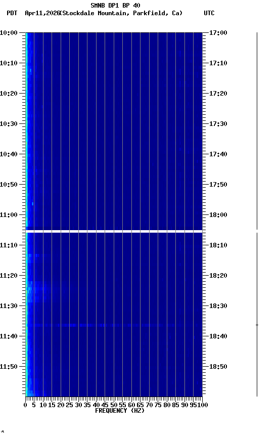Click the '11:40' PDT time label
Viewport: 279px width, 437px height.
[9, 337]
